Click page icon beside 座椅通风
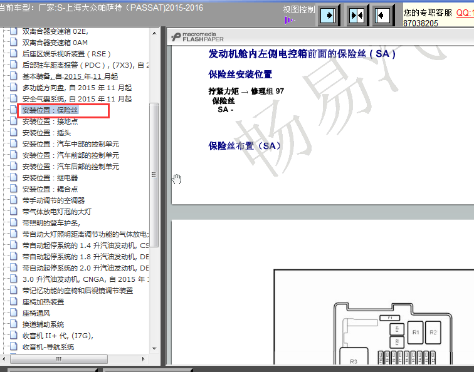474x372 pixels. tap(13, 313)
